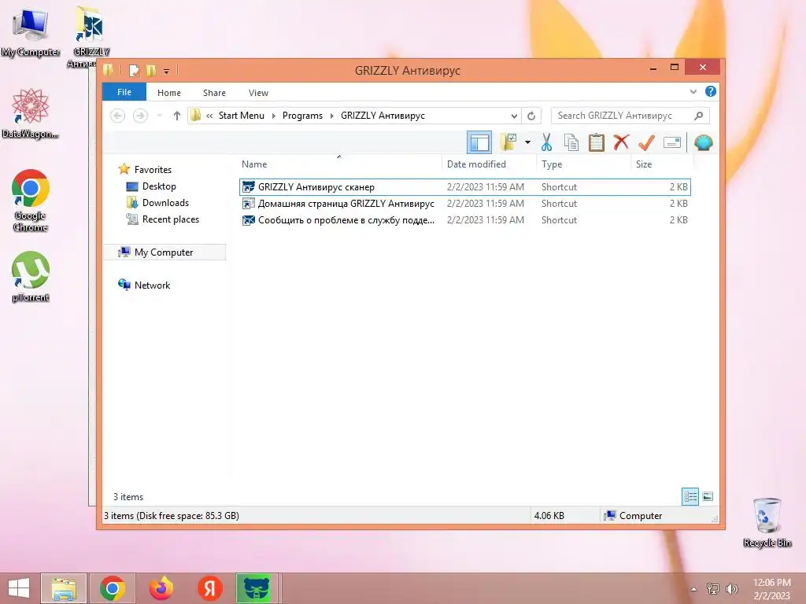Sort by the Size column header

[x=662, y=164]
